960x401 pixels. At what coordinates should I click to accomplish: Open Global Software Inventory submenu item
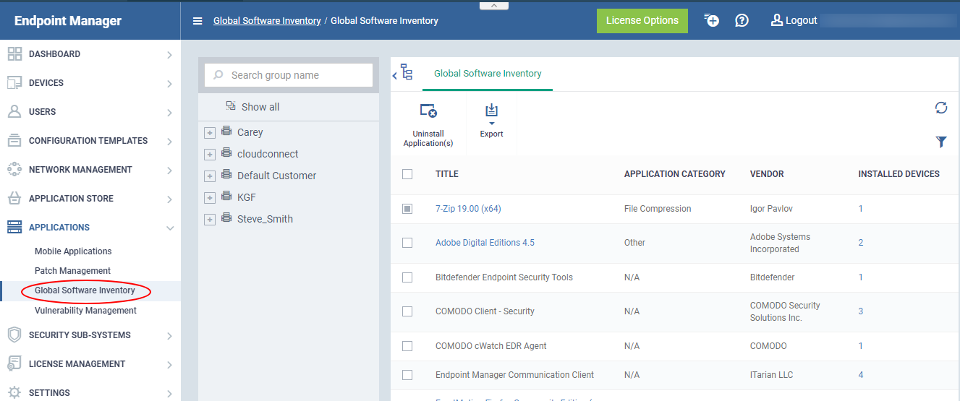[x=85, y=290]
